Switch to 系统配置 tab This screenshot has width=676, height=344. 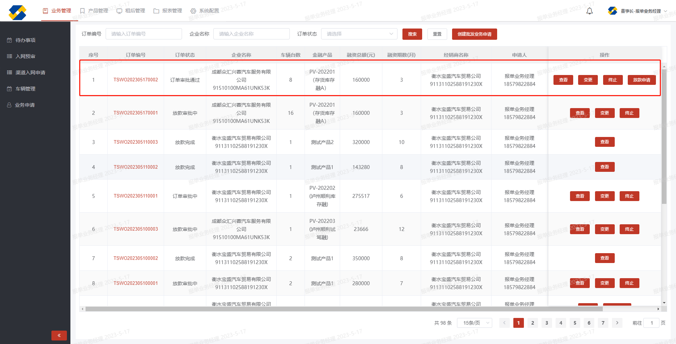(205, 11)
